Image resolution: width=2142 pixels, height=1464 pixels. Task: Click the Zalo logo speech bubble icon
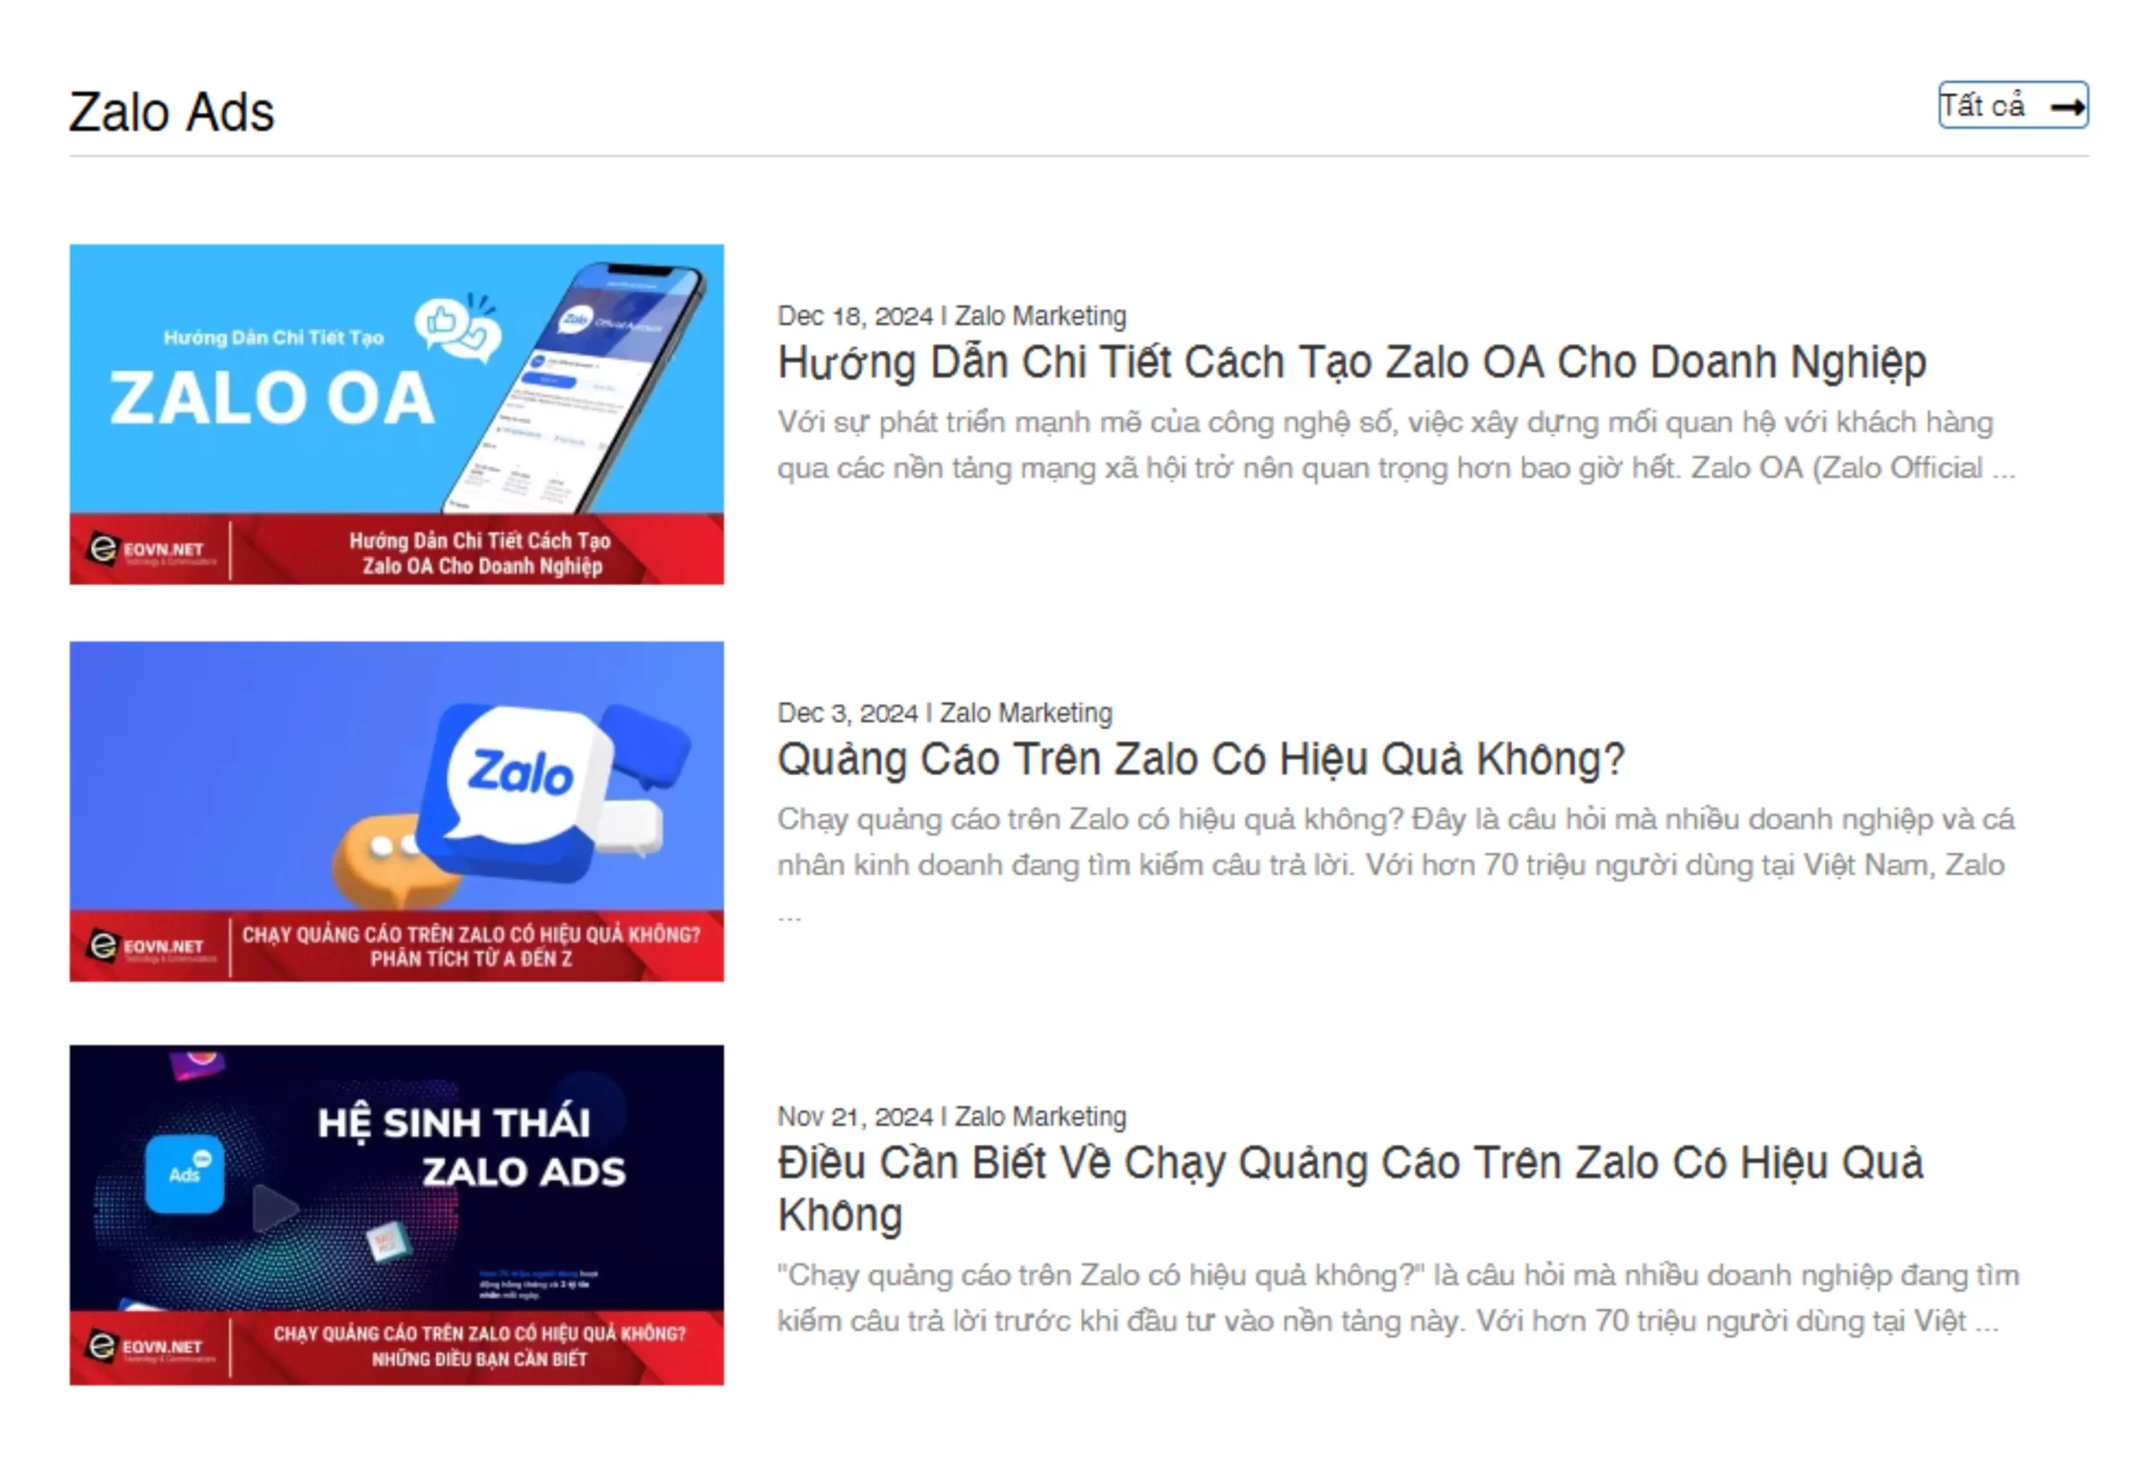521,773
